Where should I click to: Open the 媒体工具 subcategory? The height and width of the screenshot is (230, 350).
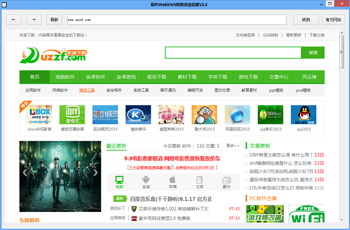tap(87, 90)
